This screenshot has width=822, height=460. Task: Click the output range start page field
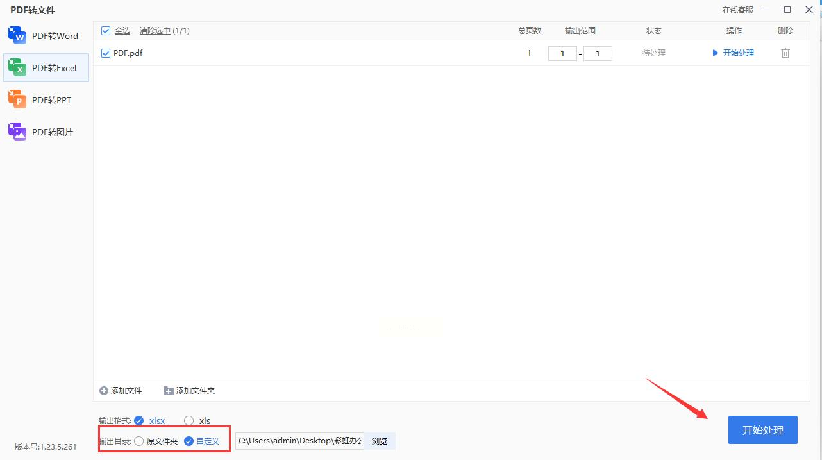562,53
